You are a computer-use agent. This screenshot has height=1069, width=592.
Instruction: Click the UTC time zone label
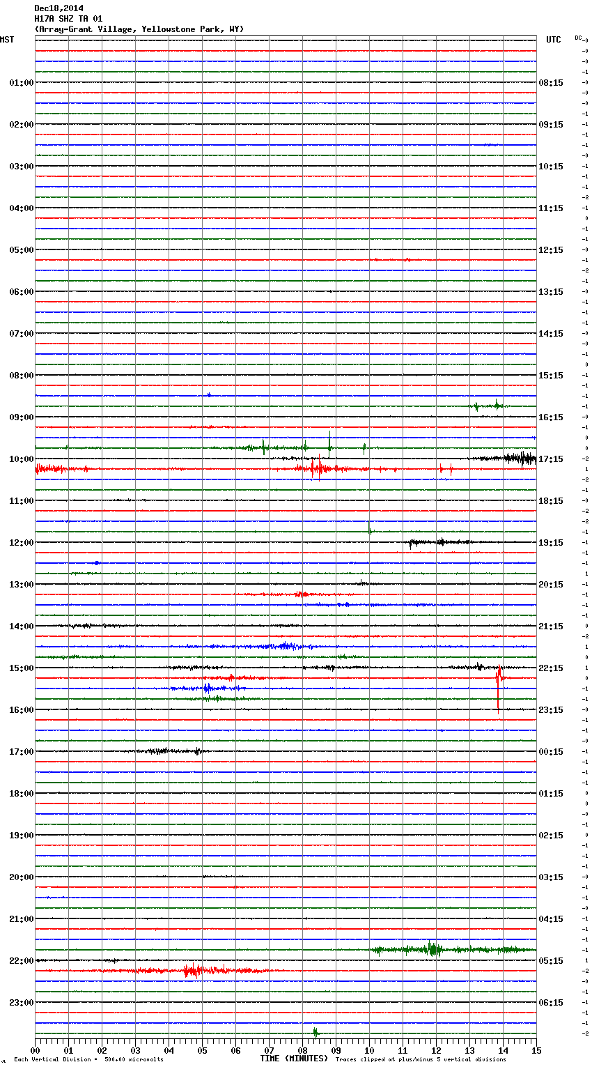pyautogui.click(x=553, y=40)
